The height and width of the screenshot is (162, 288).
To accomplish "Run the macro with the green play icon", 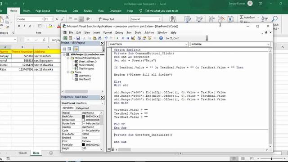I will (x=117, y=38).
